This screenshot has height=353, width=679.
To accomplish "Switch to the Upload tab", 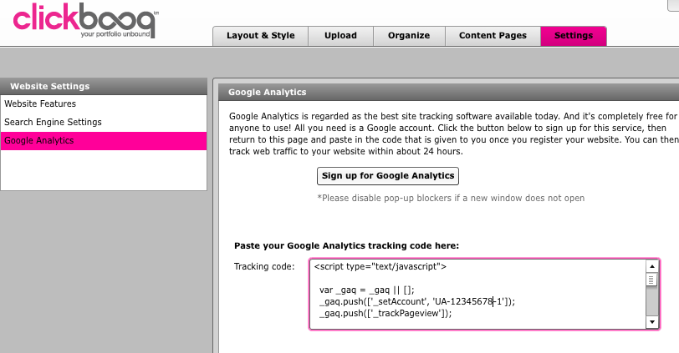I will click(341, 36).
